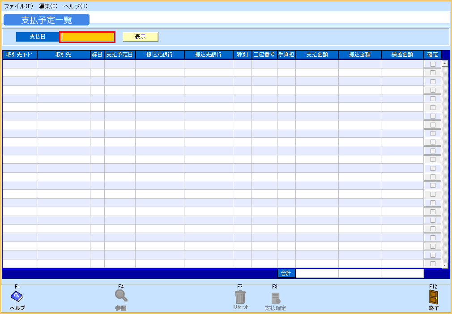This screenshot has height=314, width=452.
Task: Check the 確定 checkbox on the first row
Action: click(x=432, y=64)
